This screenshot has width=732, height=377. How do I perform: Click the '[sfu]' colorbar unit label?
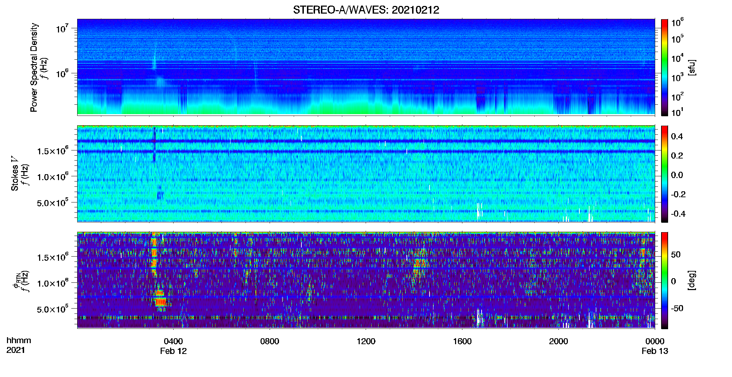coord(691,68)
